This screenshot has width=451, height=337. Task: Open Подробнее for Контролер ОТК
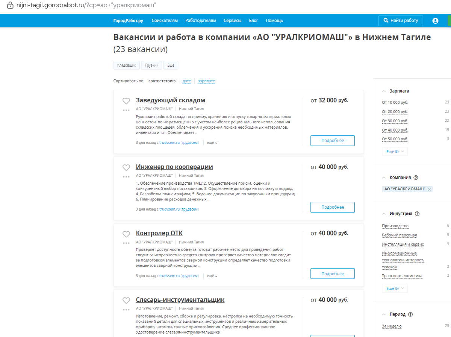tap(333, 273)
